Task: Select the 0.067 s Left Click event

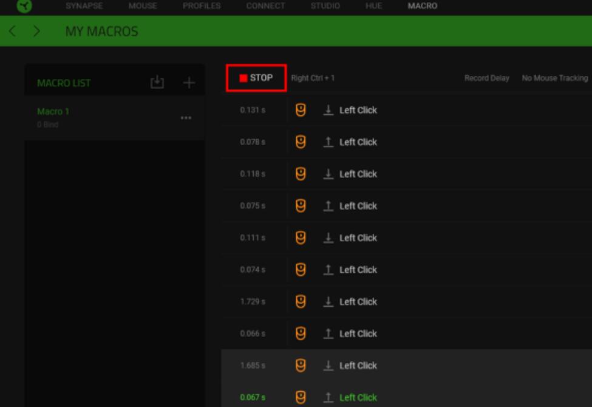Action: pyautogui.click(x=358, y=397)
